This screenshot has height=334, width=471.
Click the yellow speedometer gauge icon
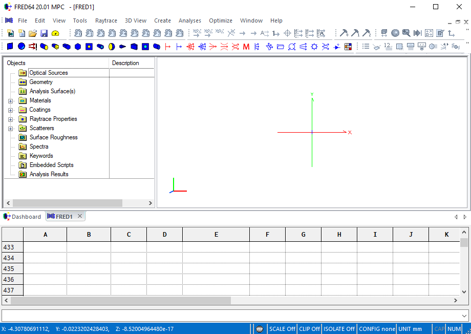coord(56,33)
